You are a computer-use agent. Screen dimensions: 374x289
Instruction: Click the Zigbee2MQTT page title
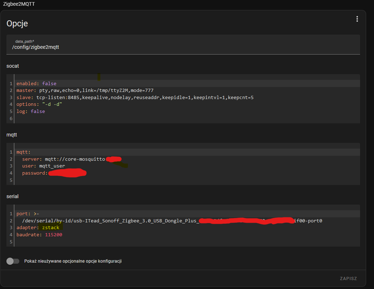tap(19, 4)
